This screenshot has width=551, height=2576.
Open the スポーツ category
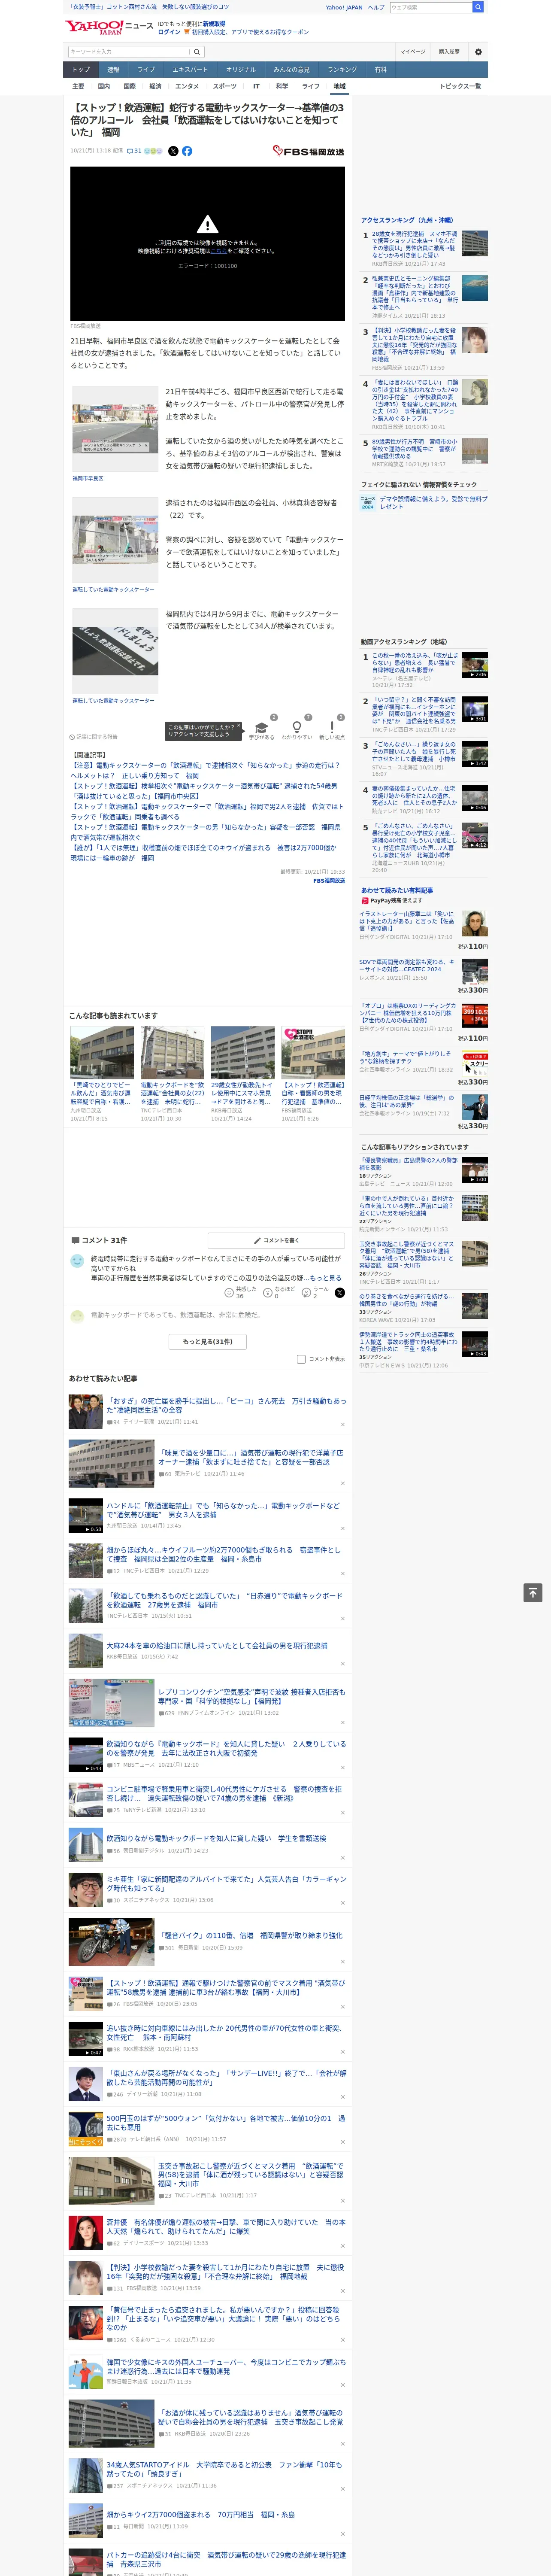[225, 86]
